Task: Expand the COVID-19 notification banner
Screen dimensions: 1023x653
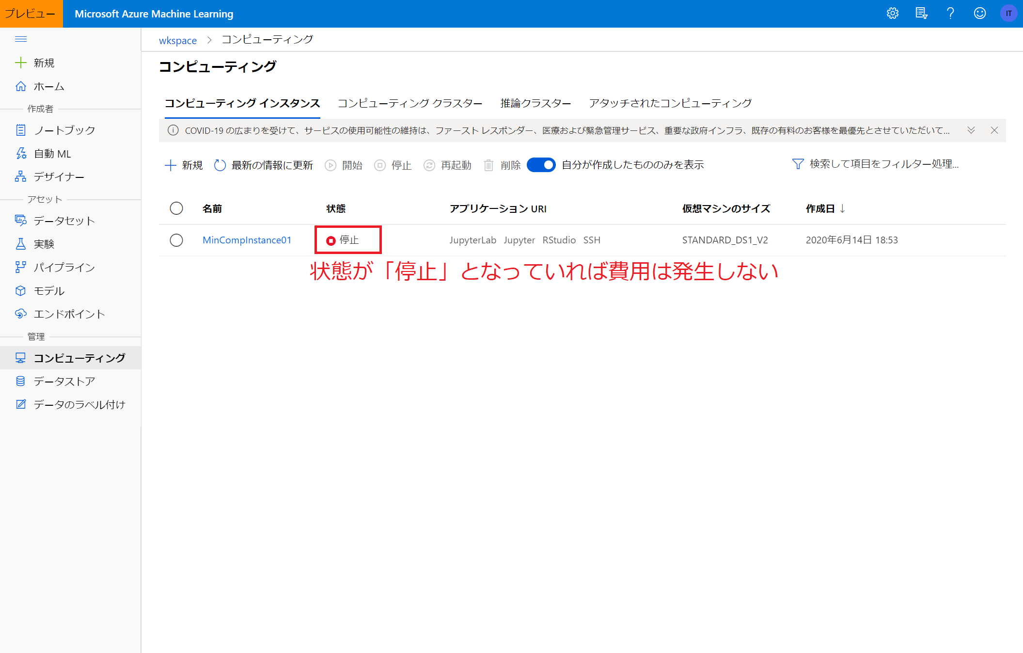Action: point(971,130)
